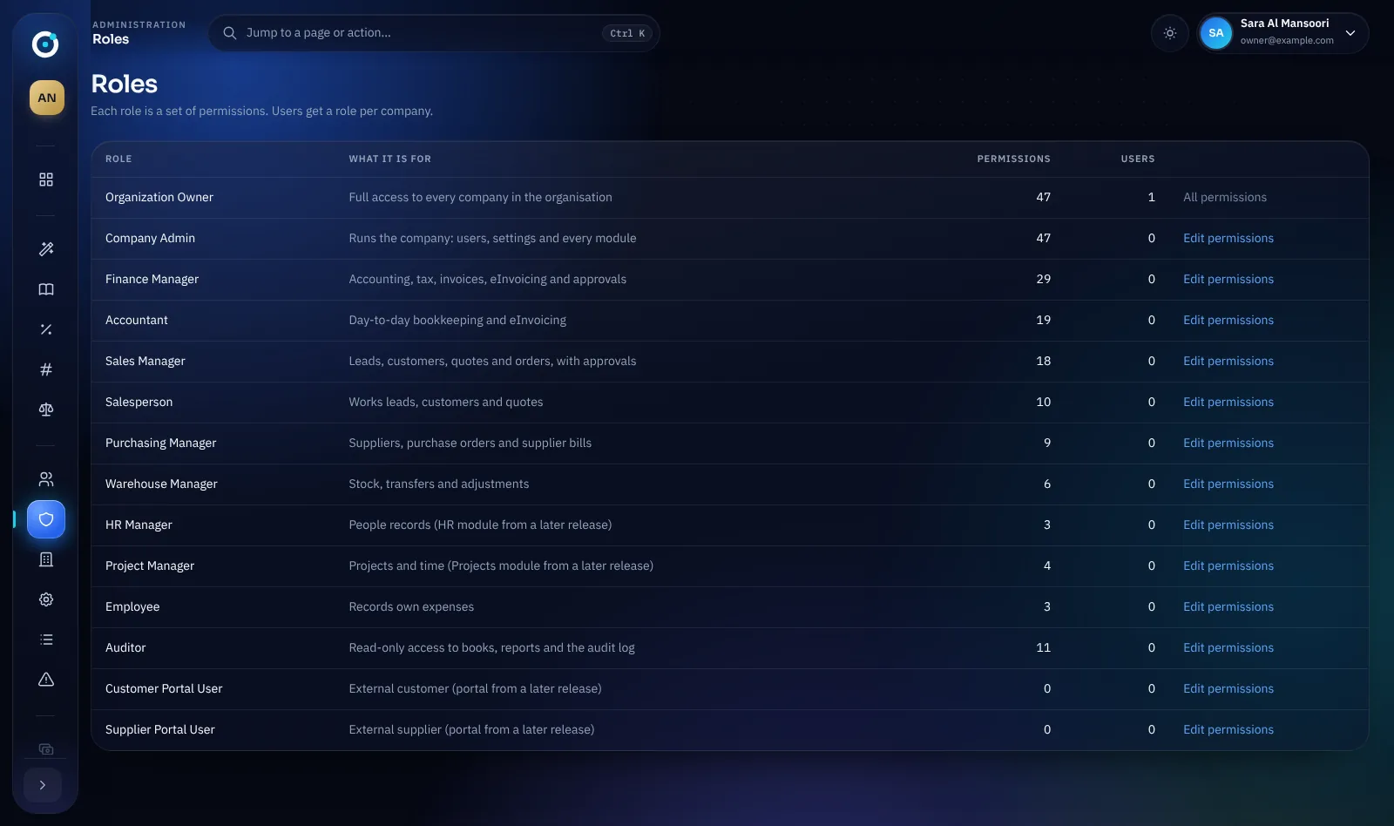Click the Auditor role name
This screenshot has width=1394, height=826.
[x=125, y=647]
